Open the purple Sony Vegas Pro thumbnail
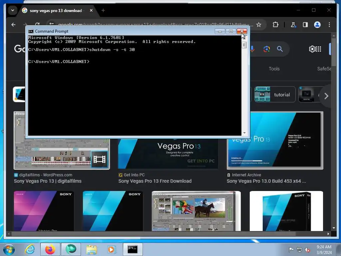Viewport: 341px width, 256px height. click(x=44, y=211)
